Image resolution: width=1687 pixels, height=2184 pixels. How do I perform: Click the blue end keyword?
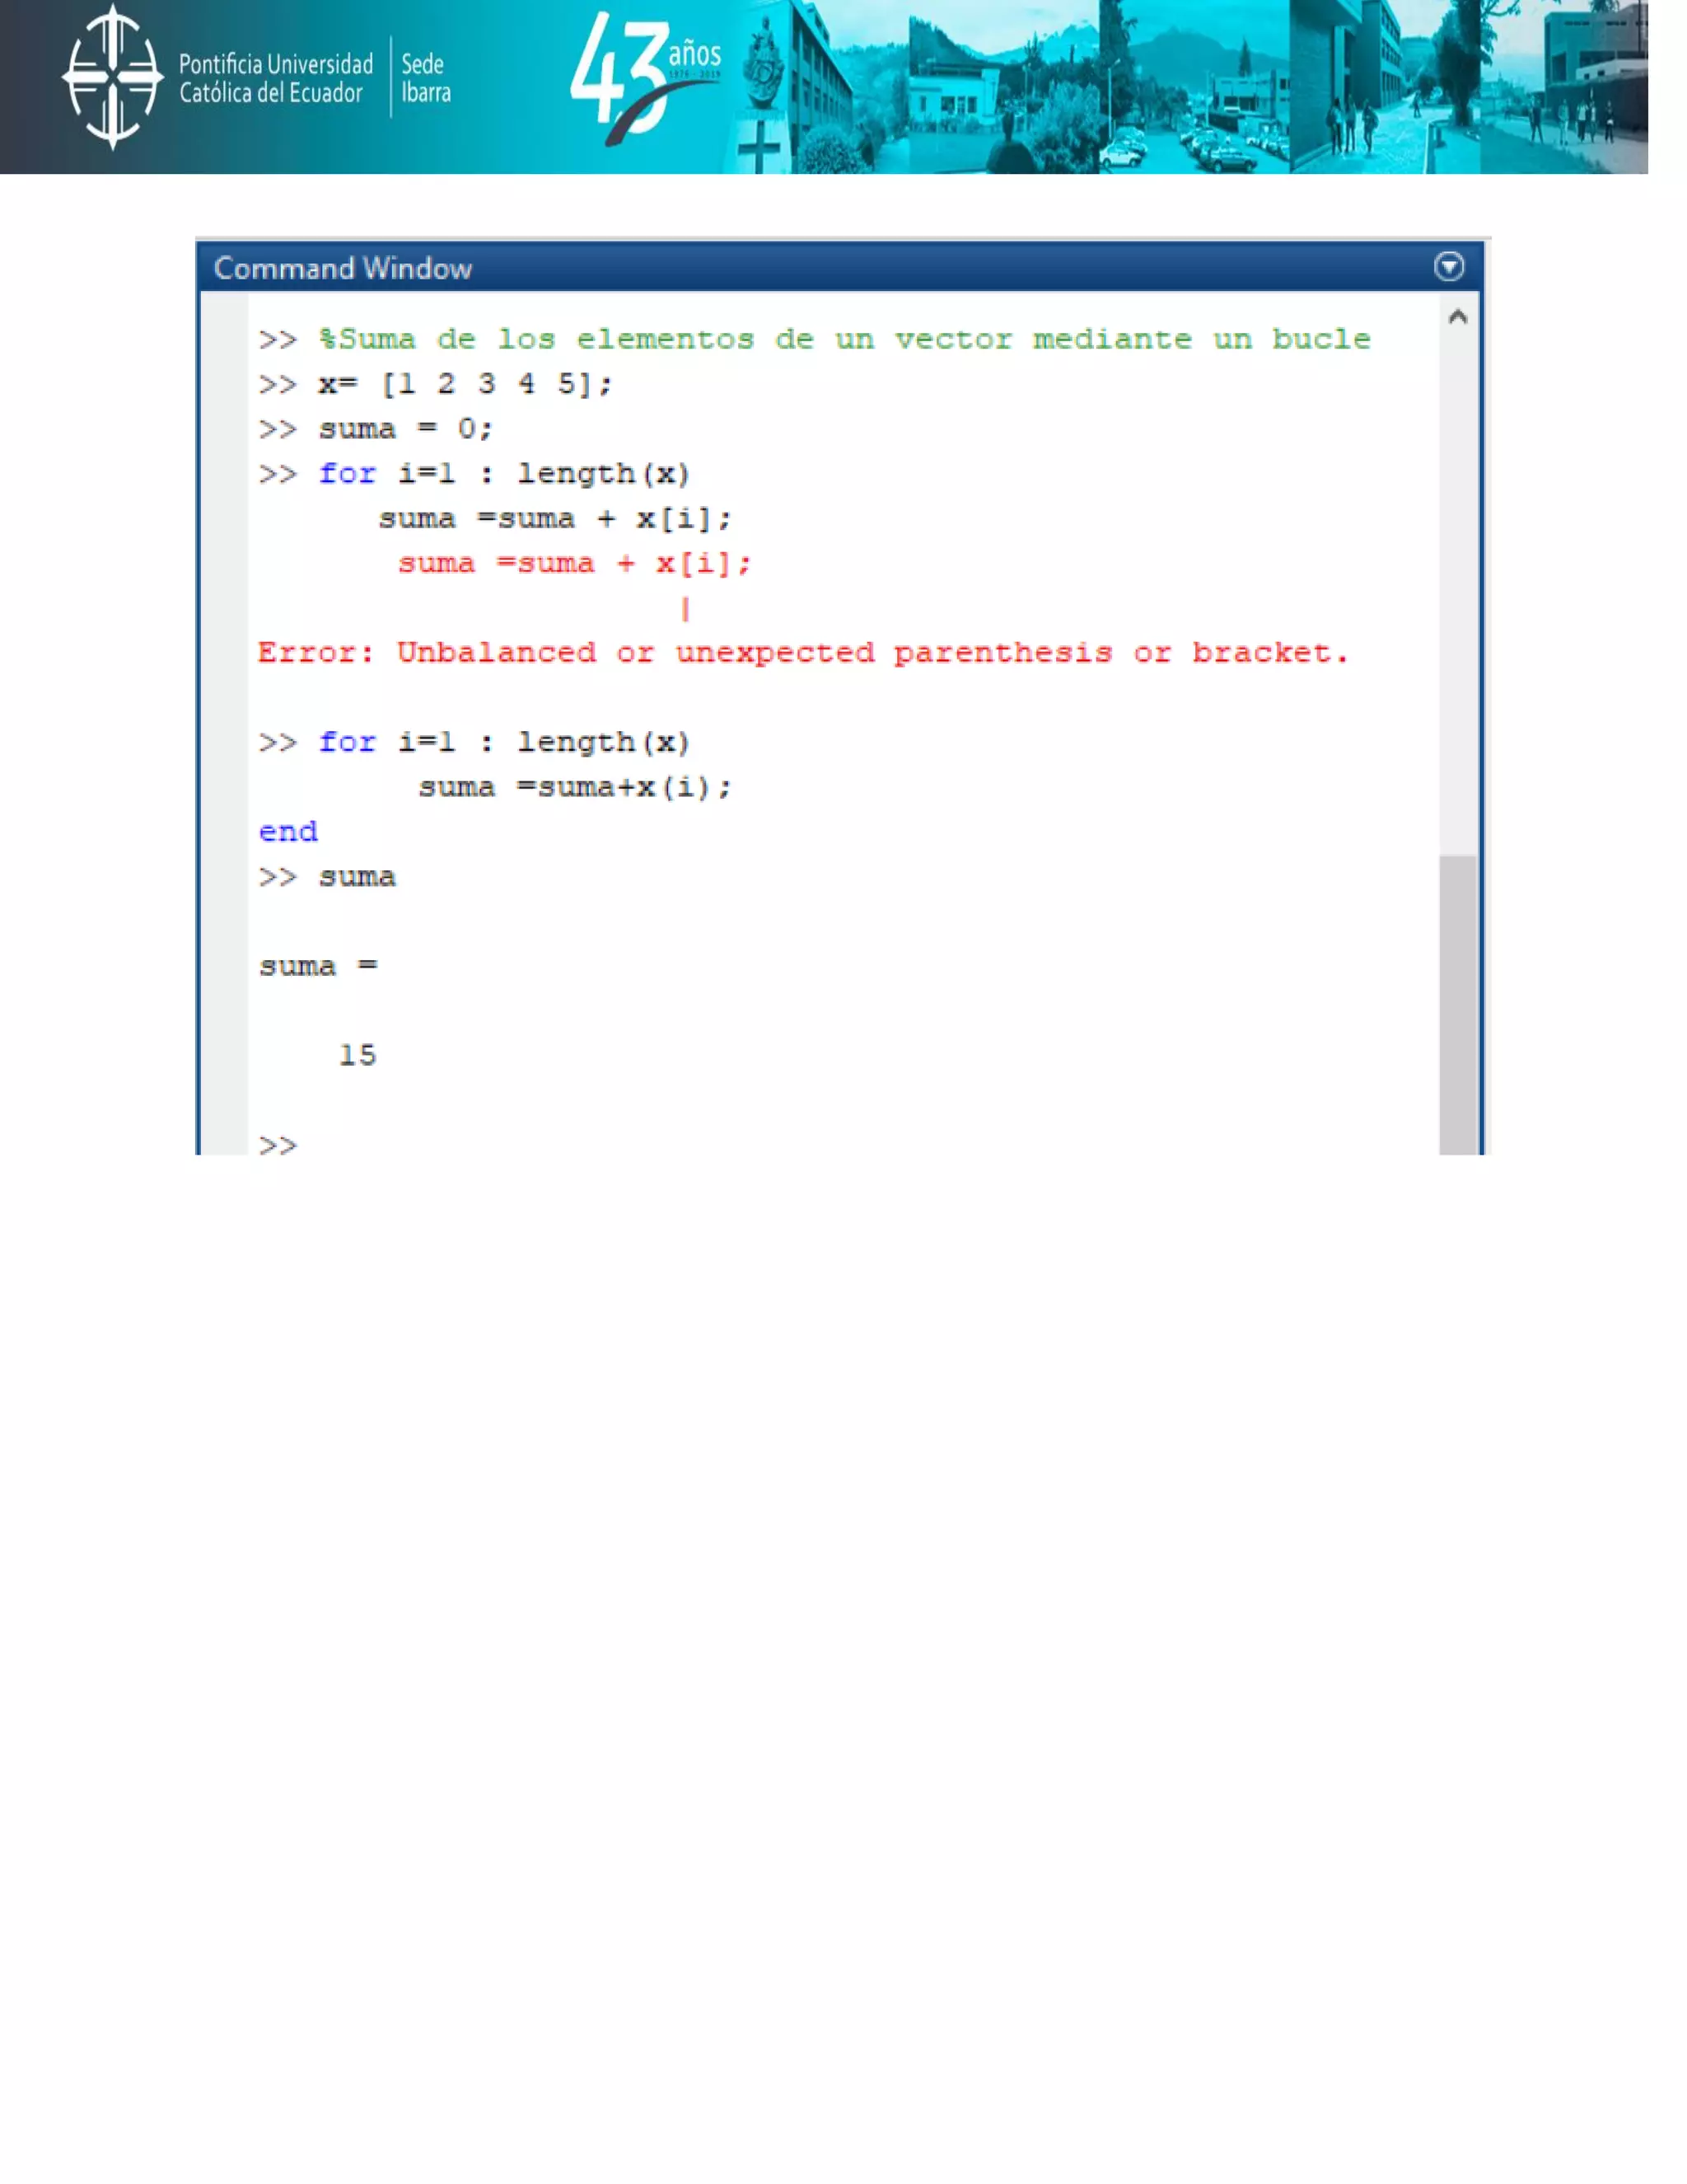(x=287, y=832)
